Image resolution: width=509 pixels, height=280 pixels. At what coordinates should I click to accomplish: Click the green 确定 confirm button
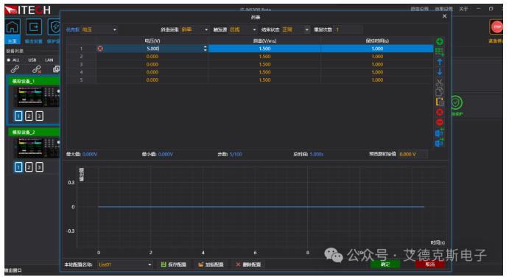385,265
